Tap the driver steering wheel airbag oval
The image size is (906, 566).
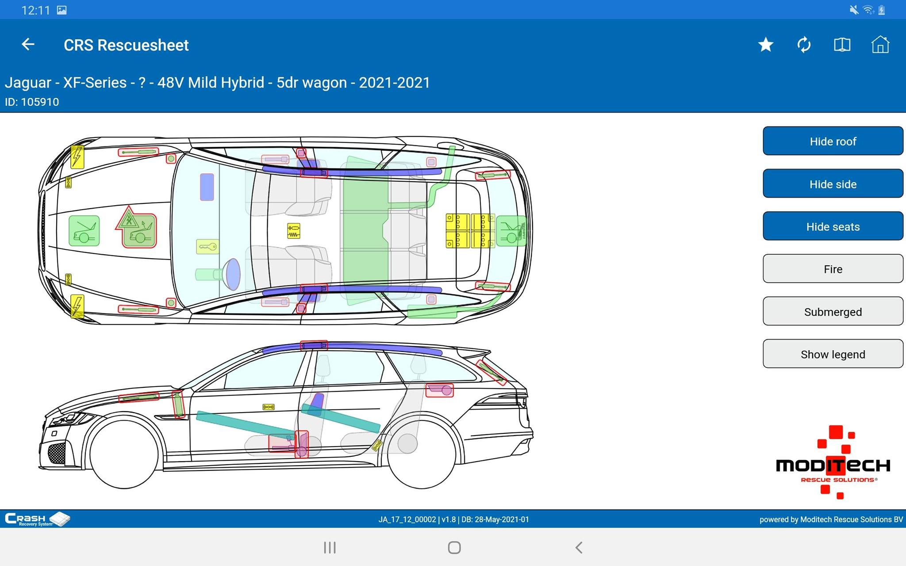tap(233, 274)
